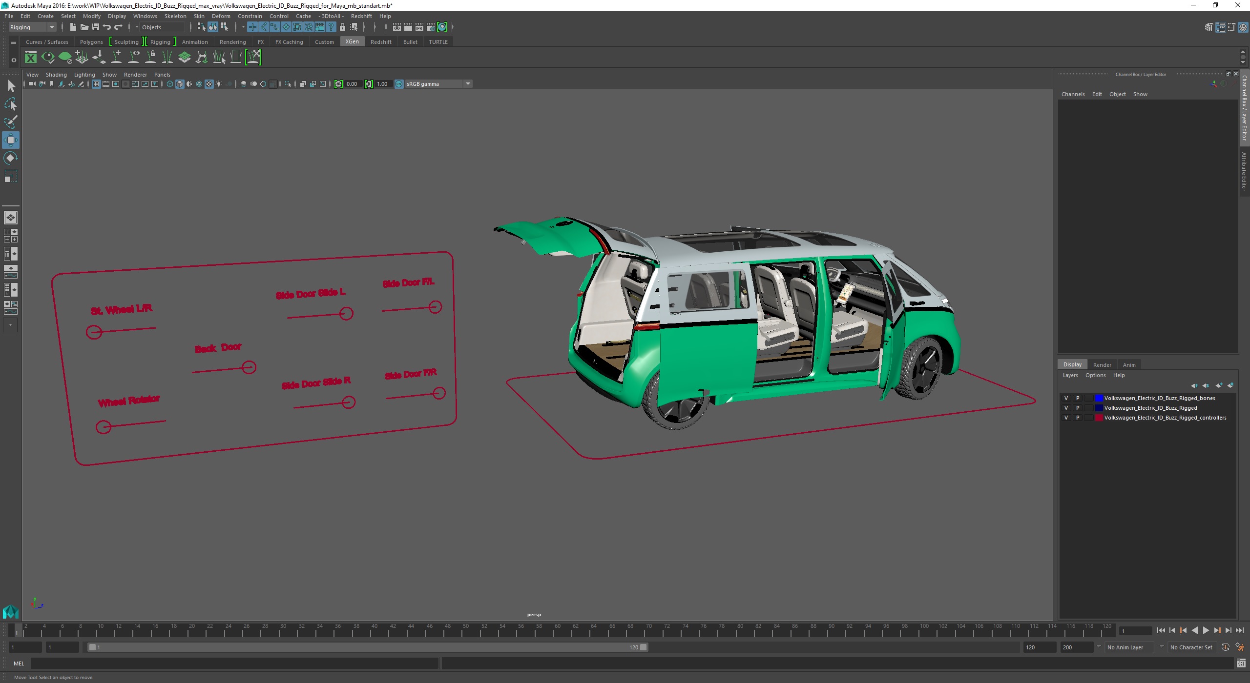Go to start of playback range
1250x683 pixels.
(x=1161, y=631)
